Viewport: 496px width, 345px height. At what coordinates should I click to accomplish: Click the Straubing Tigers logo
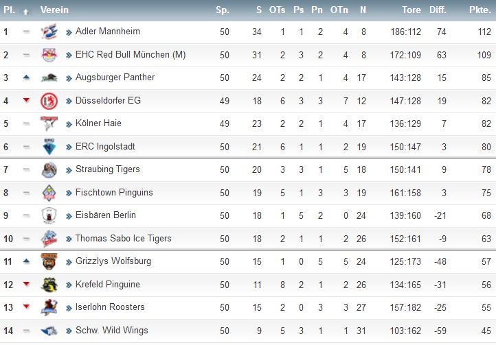click(49, 169)
